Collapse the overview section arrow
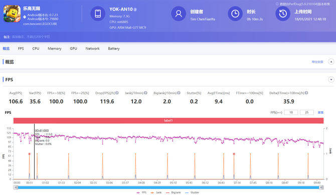Image resolution: width=336 pixels, height=195 pixels. 331,62
